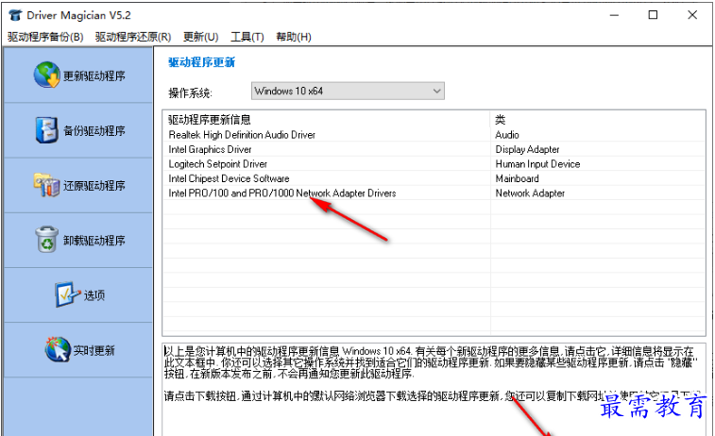Click the Options checklist icon
This screenshot has width=715, height=436.
point(67,294)
